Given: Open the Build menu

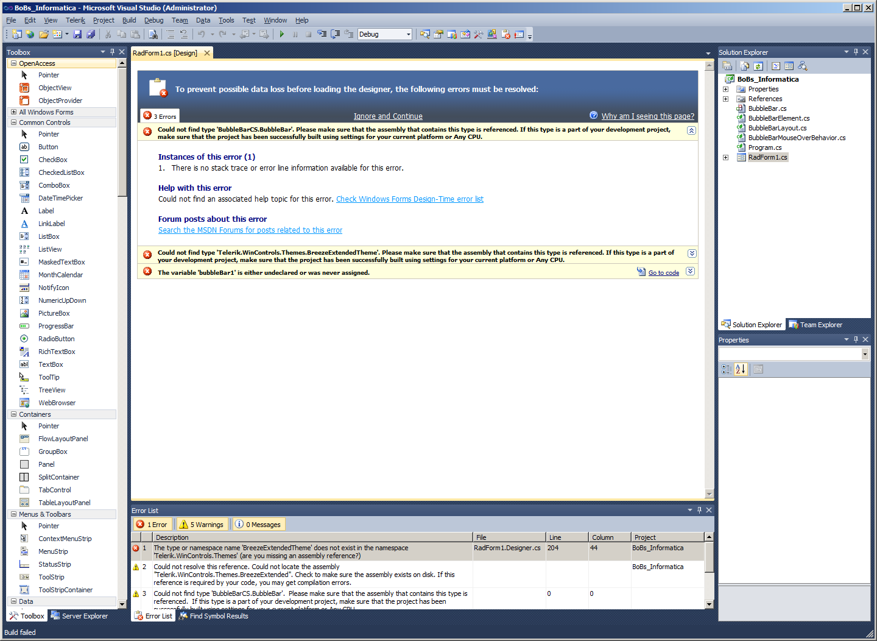Looking at the screenshot, I should (x=129, y=20).
